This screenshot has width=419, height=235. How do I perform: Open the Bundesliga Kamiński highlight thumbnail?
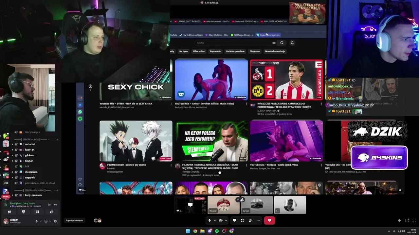(x=286, y=80)
